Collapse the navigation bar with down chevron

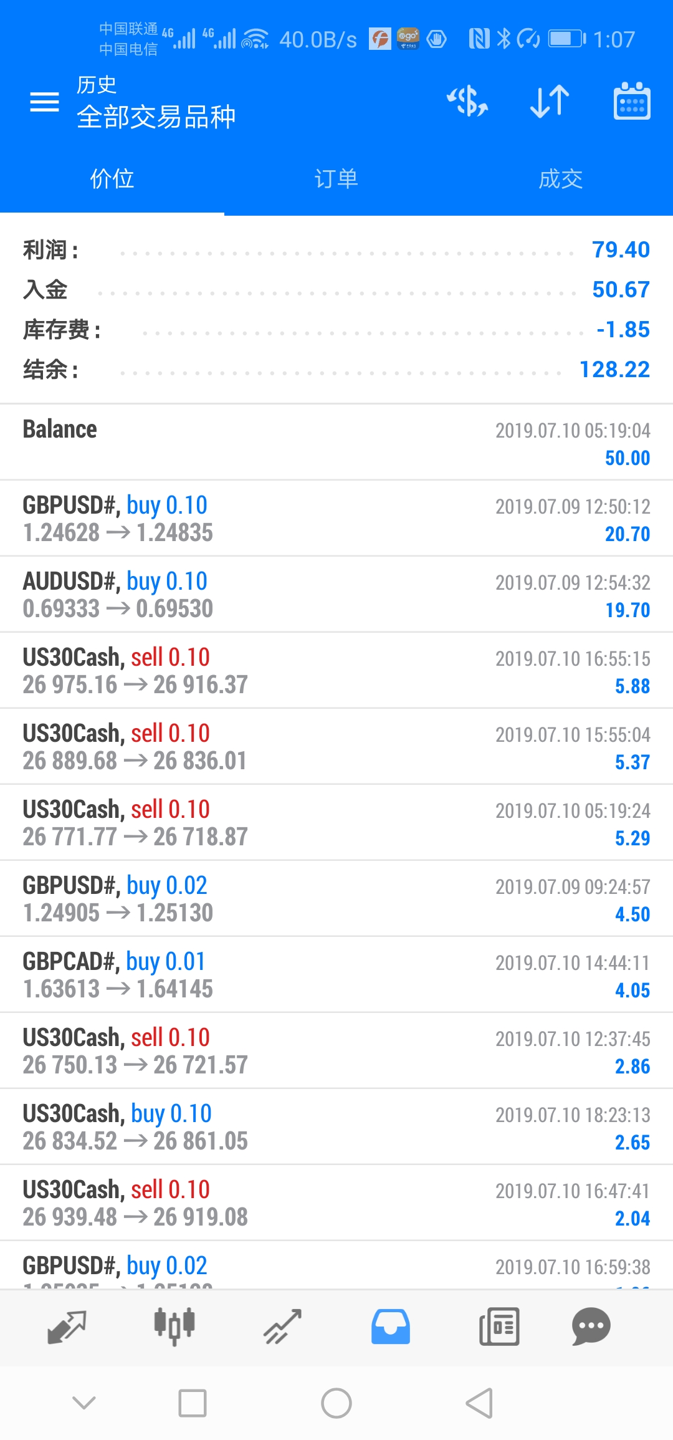[x=84, y=1403]
